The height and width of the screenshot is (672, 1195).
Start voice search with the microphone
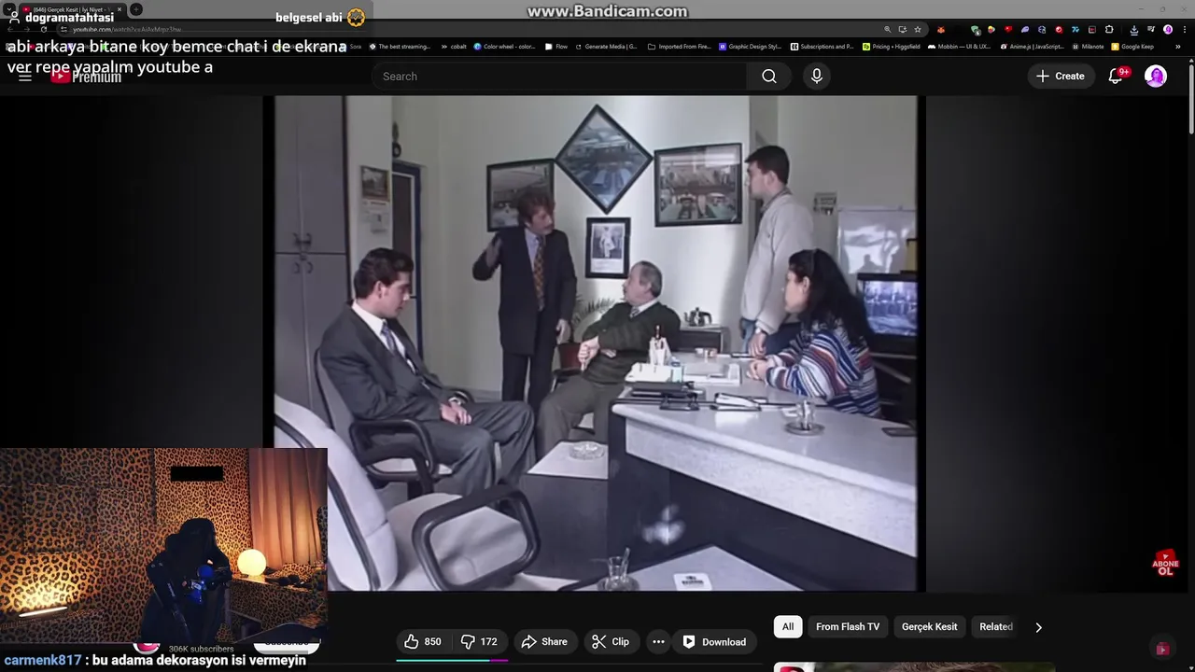pos(817,77)
